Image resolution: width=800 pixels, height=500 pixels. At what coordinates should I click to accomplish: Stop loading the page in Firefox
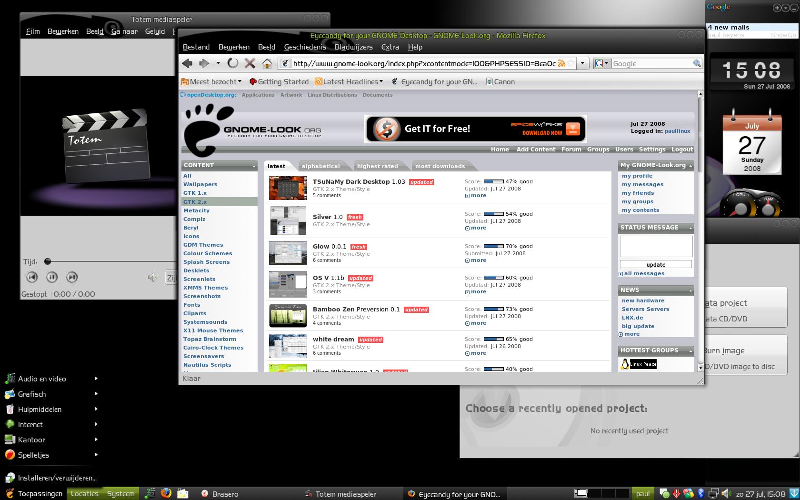coord(250,63)
